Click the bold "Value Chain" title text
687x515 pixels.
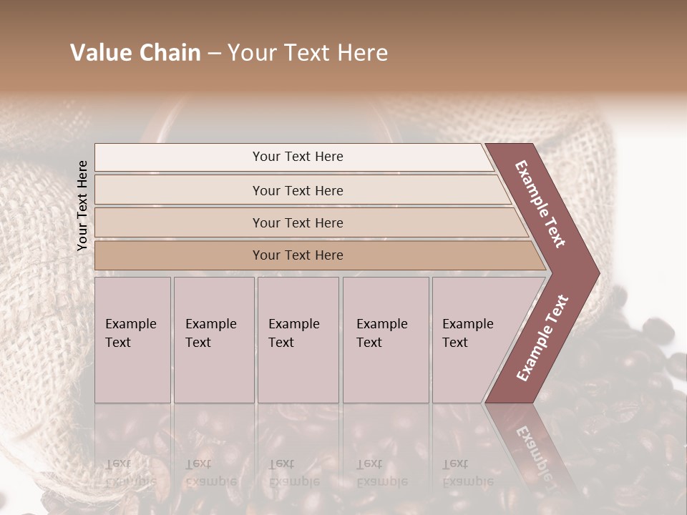135,53
